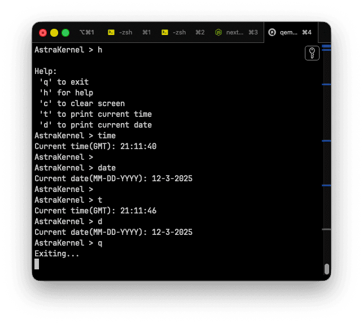Click the ⌥⌘1 window shortcut label
Viewport: 363px width, 323px height.
86,32
